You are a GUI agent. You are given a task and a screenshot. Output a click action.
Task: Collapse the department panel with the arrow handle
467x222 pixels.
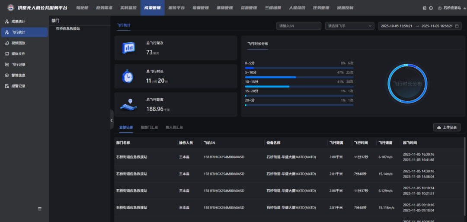pos(112,121)
